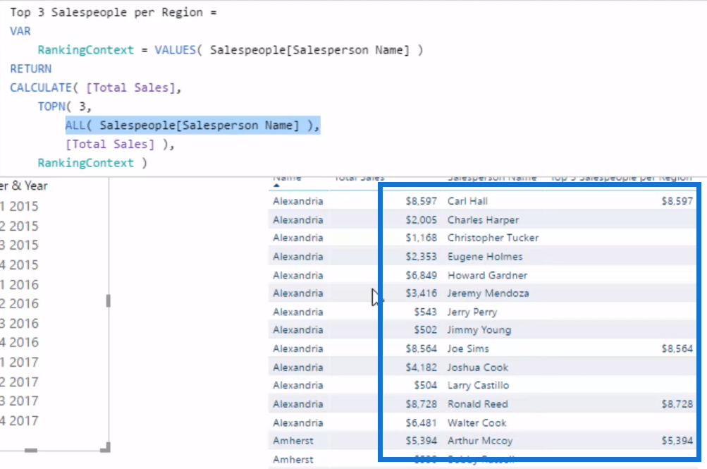Click the Christopher Tucker cell
The height and width of the screenshot is (469, 707).
493,238
